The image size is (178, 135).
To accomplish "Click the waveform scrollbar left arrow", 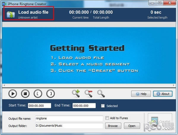I will (x=4, y=85).
